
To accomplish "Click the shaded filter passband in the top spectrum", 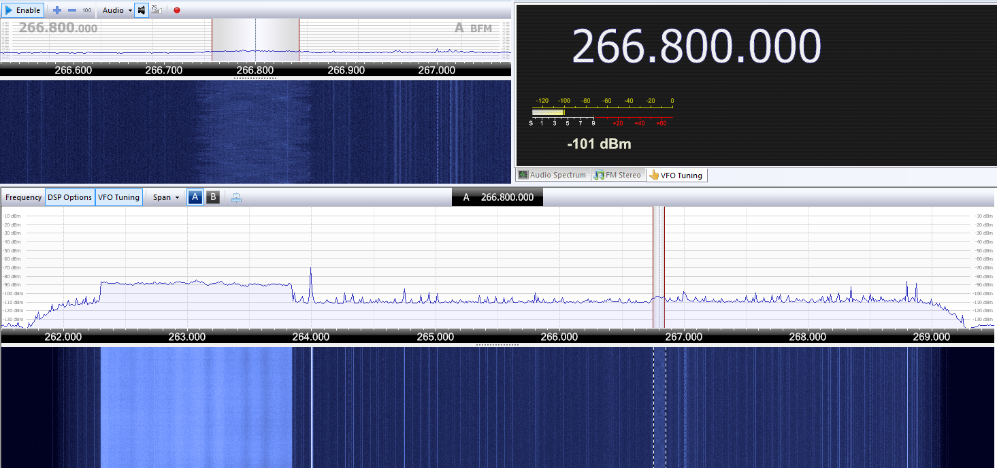I will 255,40.
